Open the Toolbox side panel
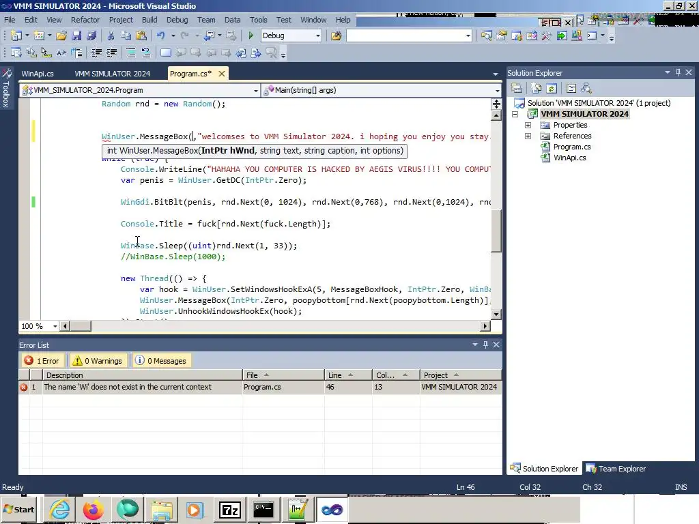This screenshot has width=699, height=524. (6, 88)
